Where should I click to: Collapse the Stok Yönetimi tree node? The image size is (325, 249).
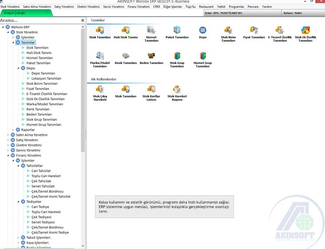pyautogui.click(x=8, y=32)
